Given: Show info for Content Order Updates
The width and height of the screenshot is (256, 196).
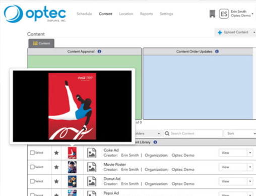Looking at the screenshot, I should [217, 52].
